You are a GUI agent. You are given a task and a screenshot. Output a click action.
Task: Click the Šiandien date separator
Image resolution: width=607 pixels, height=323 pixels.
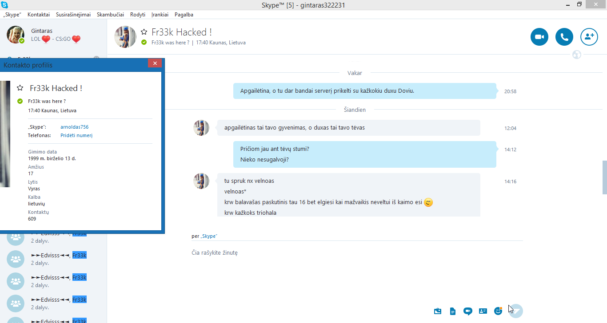point(355,110)
